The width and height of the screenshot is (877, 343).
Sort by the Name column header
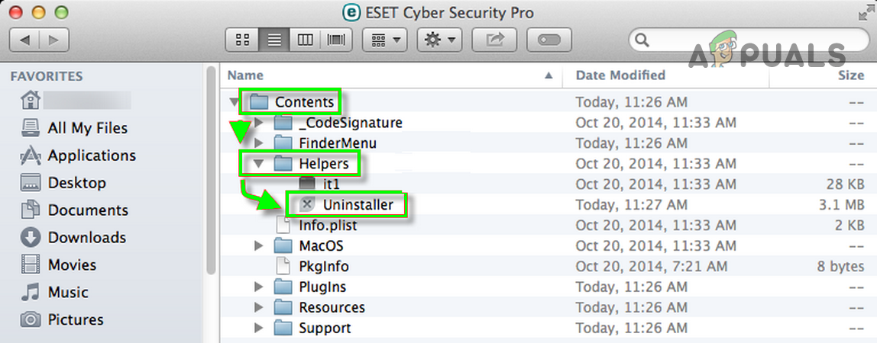click(x=245, y=75)
